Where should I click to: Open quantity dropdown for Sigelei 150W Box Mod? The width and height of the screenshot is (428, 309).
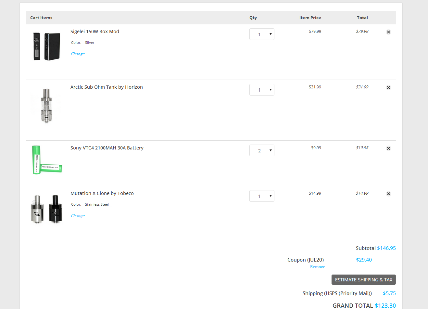(x=262, y=34)
